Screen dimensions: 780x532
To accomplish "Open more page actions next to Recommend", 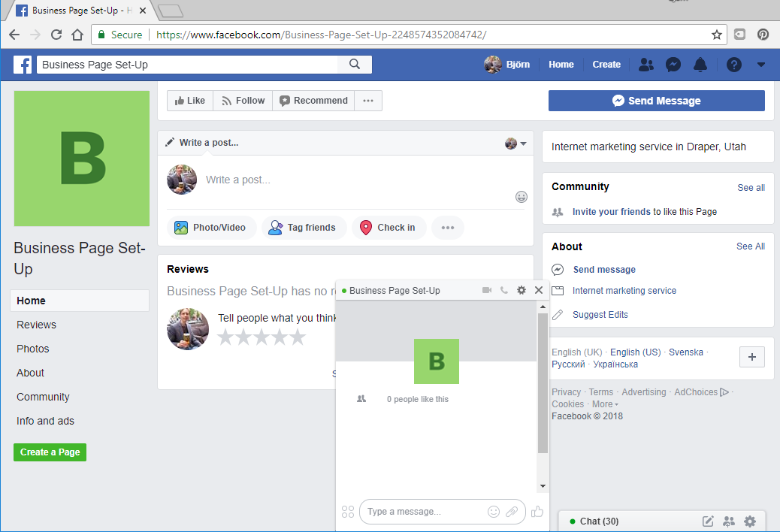I will 368,101.
